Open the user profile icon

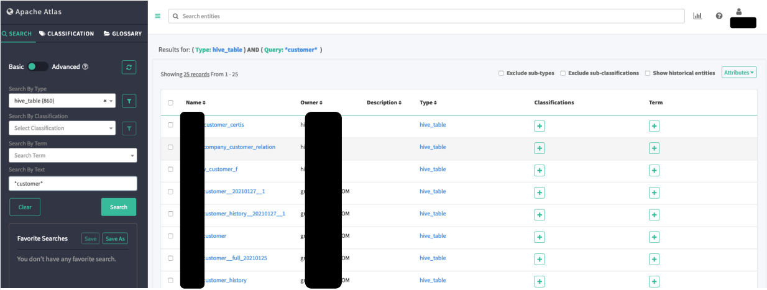[x=739, y=12]
